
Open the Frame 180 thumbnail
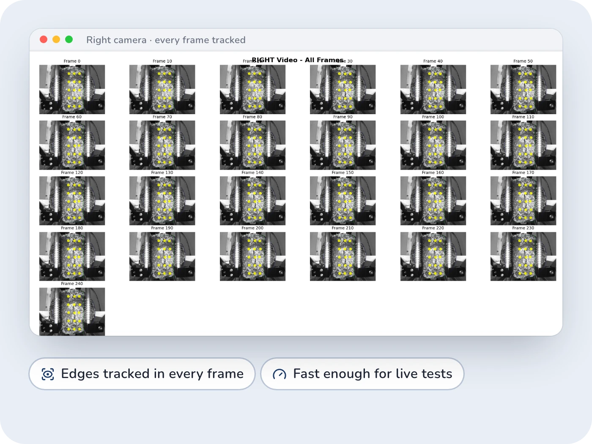point(72,256)
